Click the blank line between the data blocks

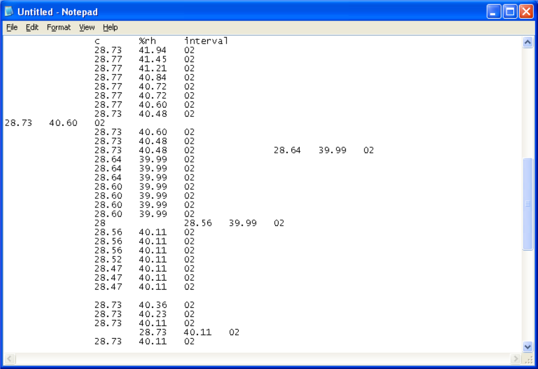click(119, 296)
